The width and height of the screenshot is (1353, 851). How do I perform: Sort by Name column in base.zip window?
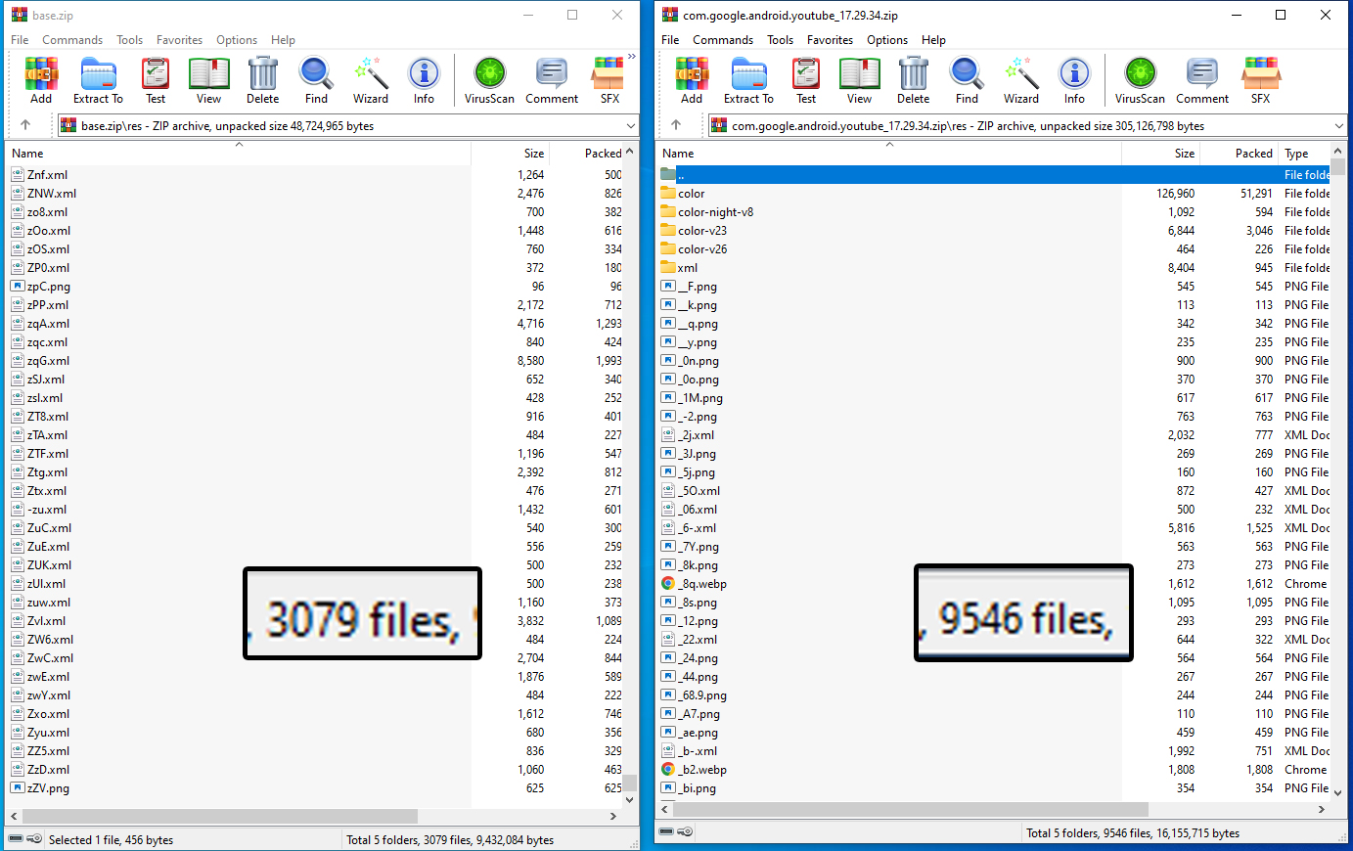coord(239,154)
